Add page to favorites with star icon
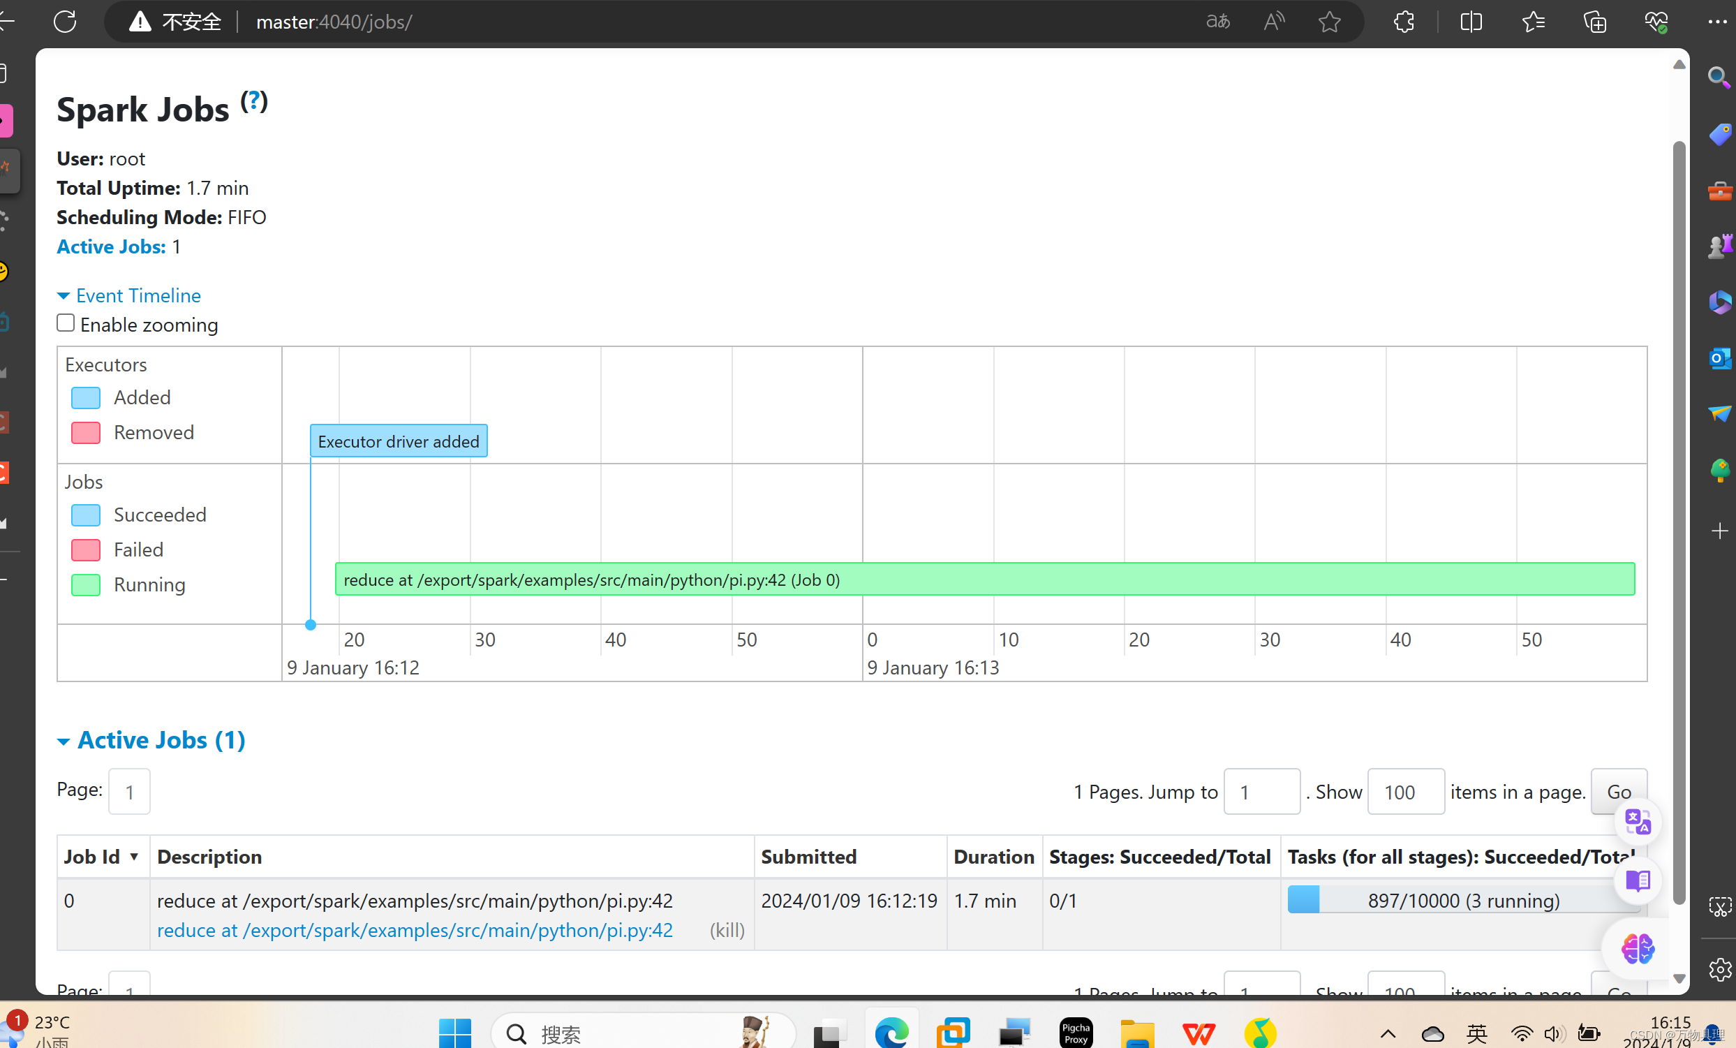 (1330, 21)
